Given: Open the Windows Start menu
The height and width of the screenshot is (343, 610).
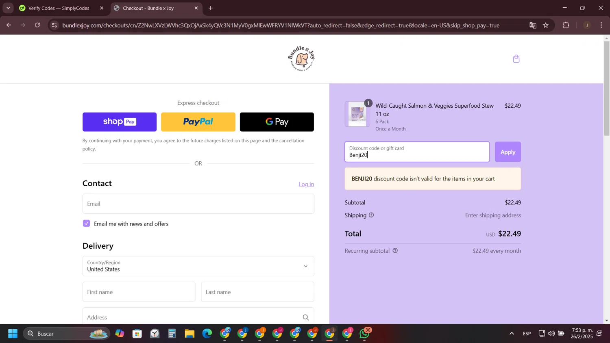Looking at the screenshot, I should [x=13, y=334].
